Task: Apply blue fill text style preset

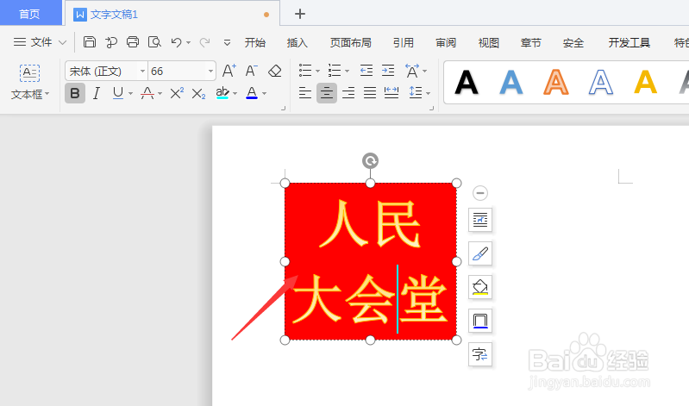Action: tap(511, 82)
